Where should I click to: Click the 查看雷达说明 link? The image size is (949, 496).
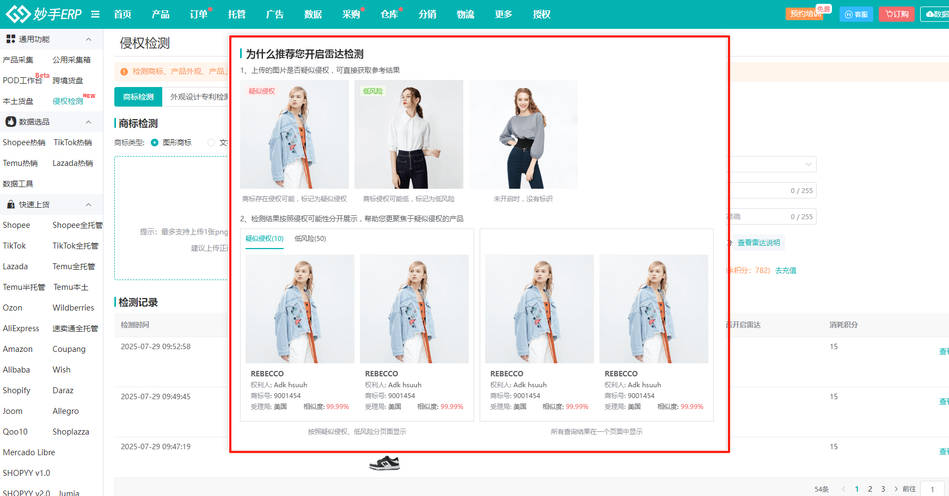click(758, 243)
